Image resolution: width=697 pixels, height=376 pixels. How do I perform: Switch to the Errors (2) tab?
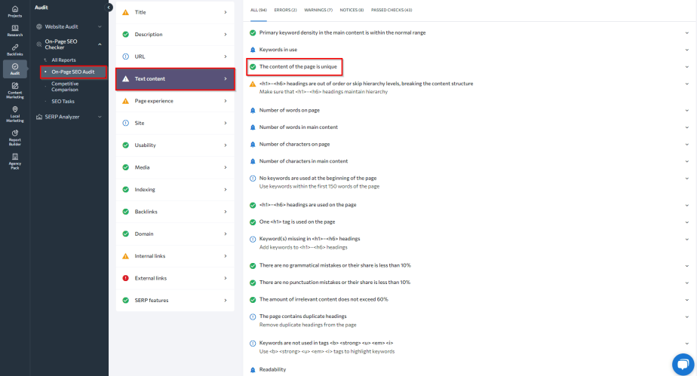[285, 10]
